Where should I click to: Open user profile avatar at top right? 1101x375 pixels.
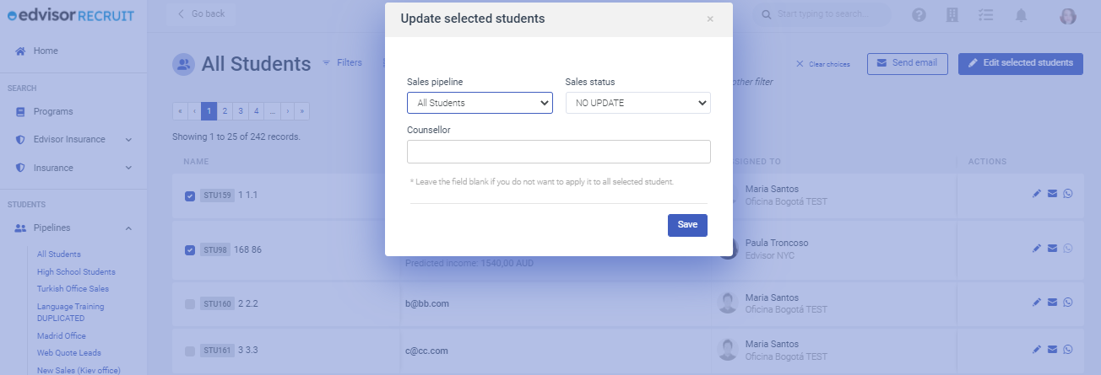point(1068,15)
